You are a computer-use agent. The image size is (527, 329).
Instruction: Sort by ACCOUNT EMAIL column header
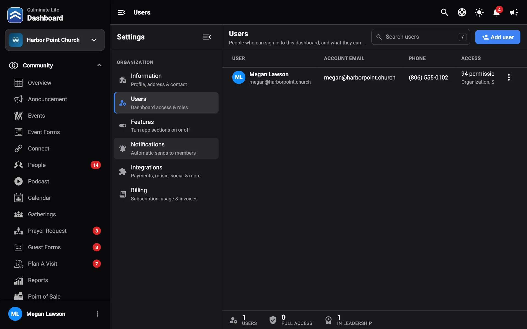click(344, 58)
